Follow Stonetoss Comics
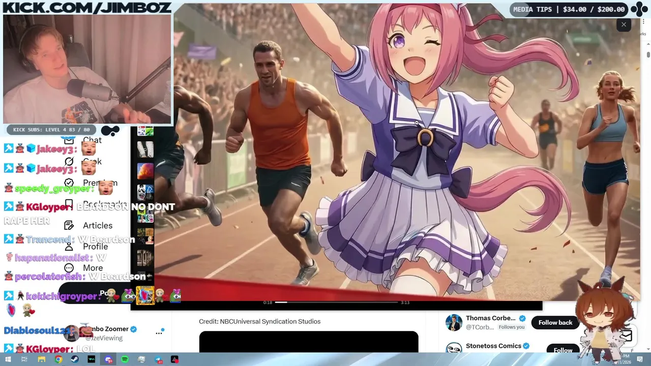 click(563, 350)
